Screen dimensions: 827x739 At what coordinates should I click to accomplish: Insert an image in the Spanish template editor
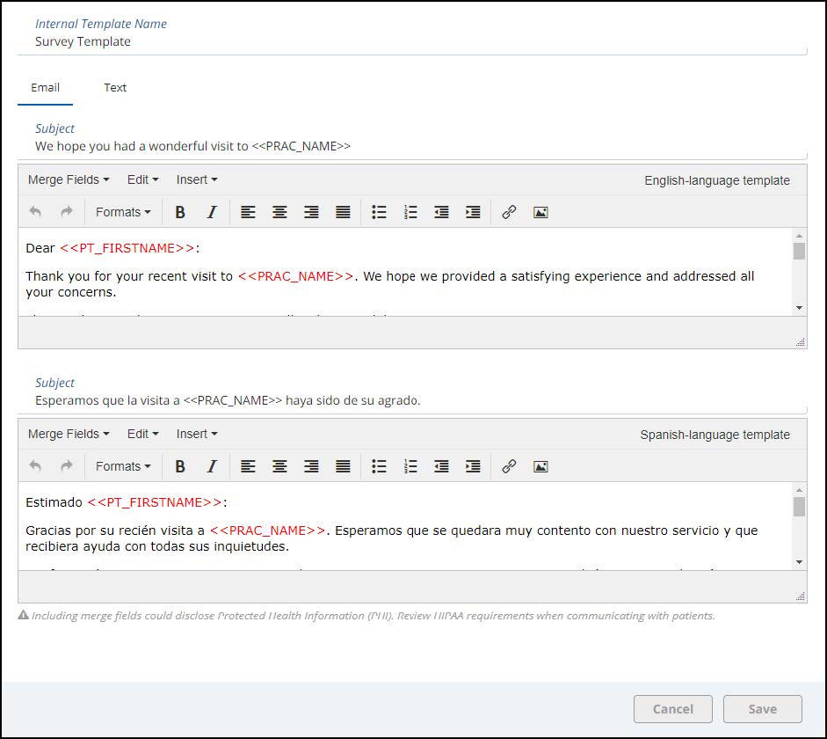(540, 466)
